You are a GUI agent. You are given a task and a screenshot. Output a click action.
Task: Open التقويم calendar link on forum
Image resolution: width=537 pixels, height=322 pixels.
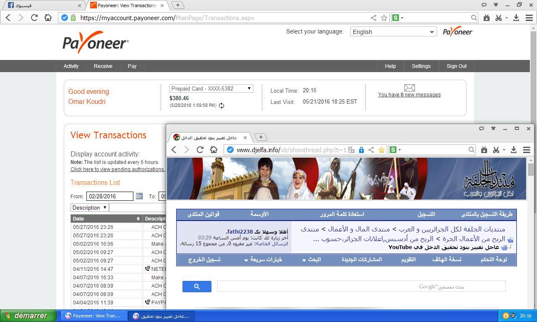click(x=408, y=260)
